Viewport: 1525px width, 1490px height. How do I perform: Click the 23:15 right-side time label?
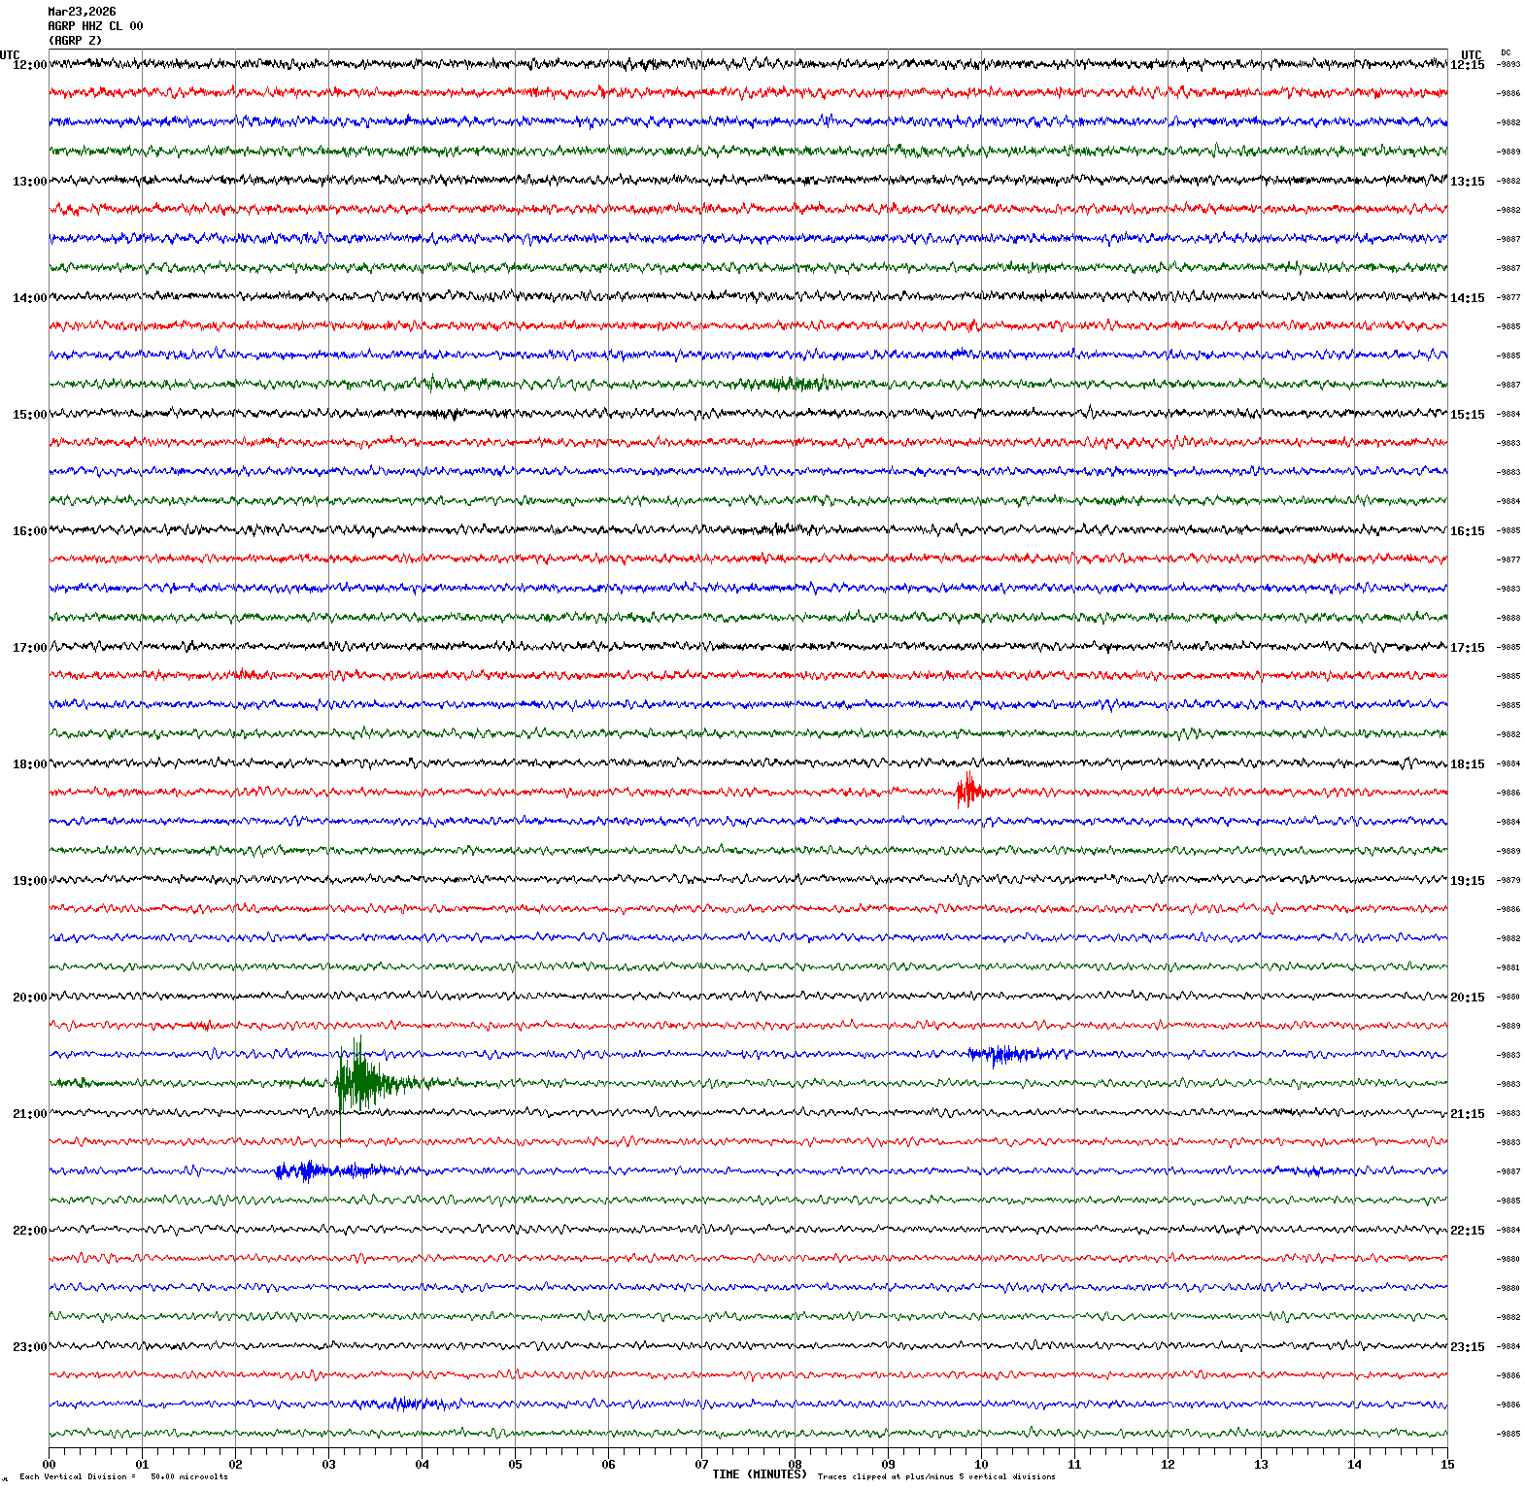pos(1467,1347)
